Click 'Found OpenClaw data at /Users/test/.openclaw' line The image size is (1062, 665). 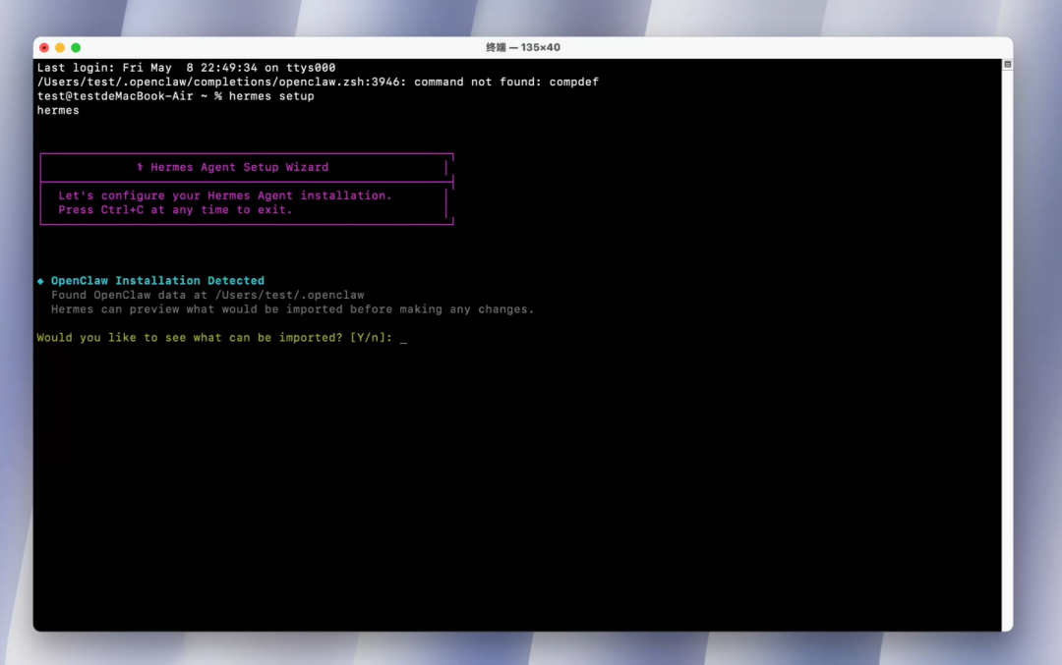coord(207,295)
